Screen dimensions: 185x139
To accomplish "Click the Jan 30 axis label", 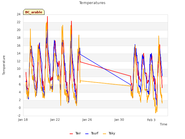I will coord(119,120).
